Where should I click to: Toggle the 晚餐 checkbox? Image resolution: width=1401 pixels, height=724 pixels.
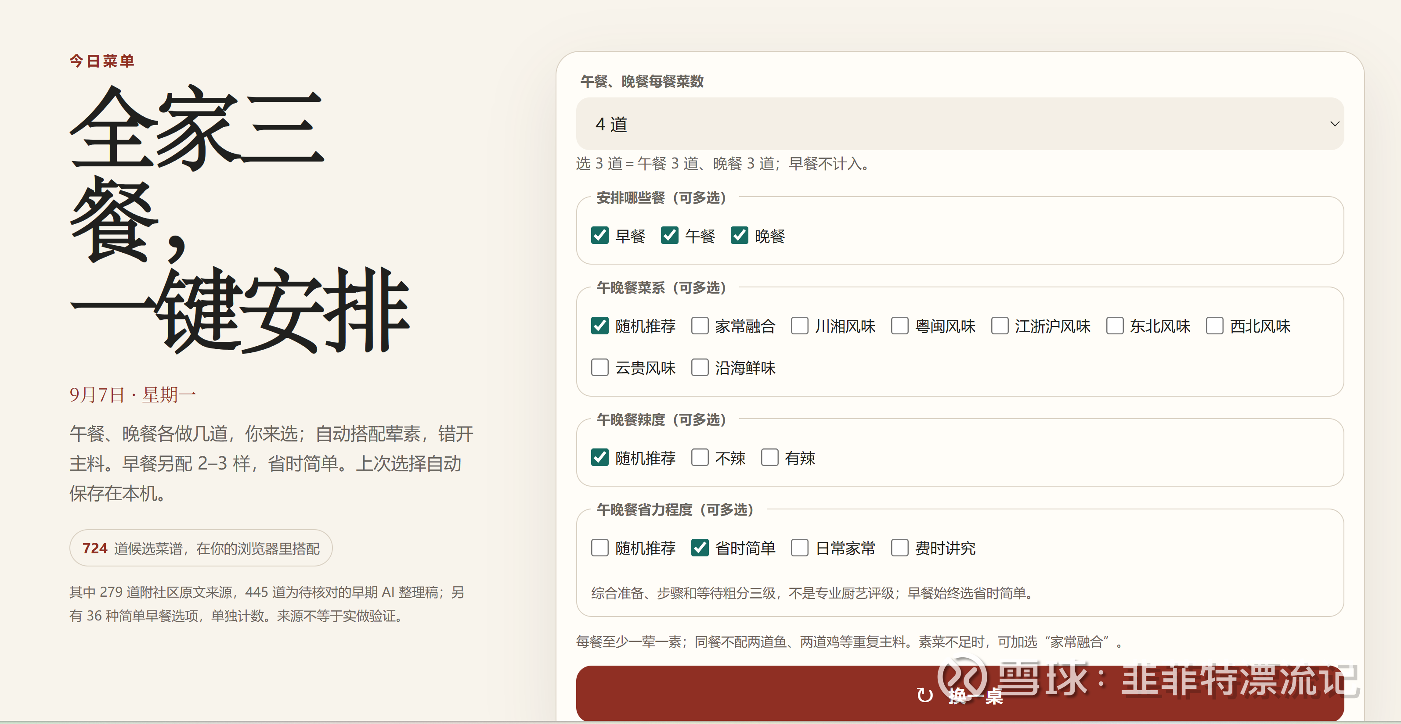click(x=739, y=235)
